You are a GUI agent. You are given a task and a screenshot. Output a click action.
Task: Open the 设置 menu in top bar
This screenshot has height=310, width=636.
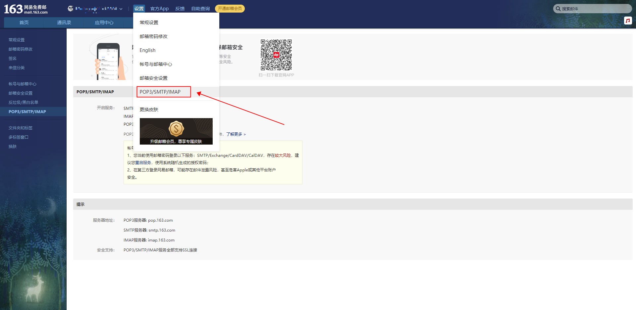point(139,9)
